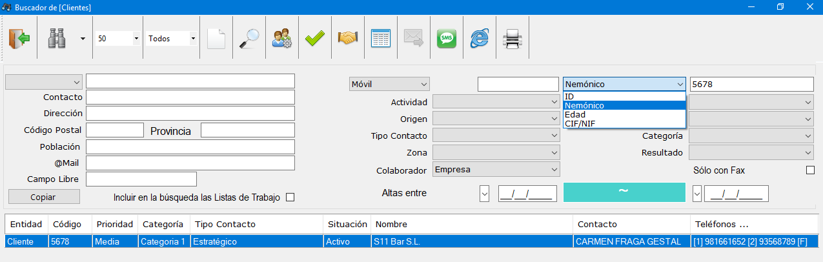The image size is (823, 262).
Task: Open the Móvil phone type dropdown
Action: click(x=389, y=84)
